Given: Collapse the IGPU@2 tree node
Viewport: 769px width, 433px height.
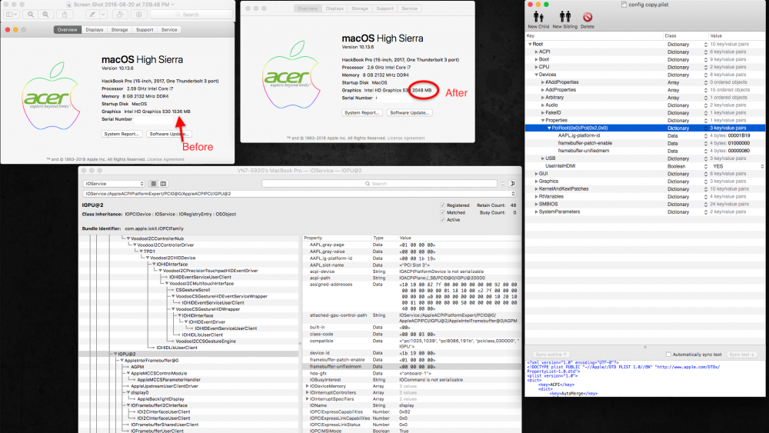Looking at the screenshot, I should tap(115, 354).
